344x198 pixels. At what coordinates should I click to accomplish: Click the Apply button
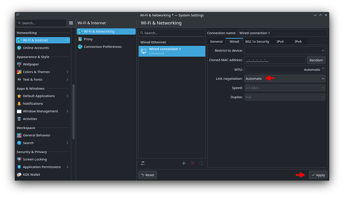[319, 175]
